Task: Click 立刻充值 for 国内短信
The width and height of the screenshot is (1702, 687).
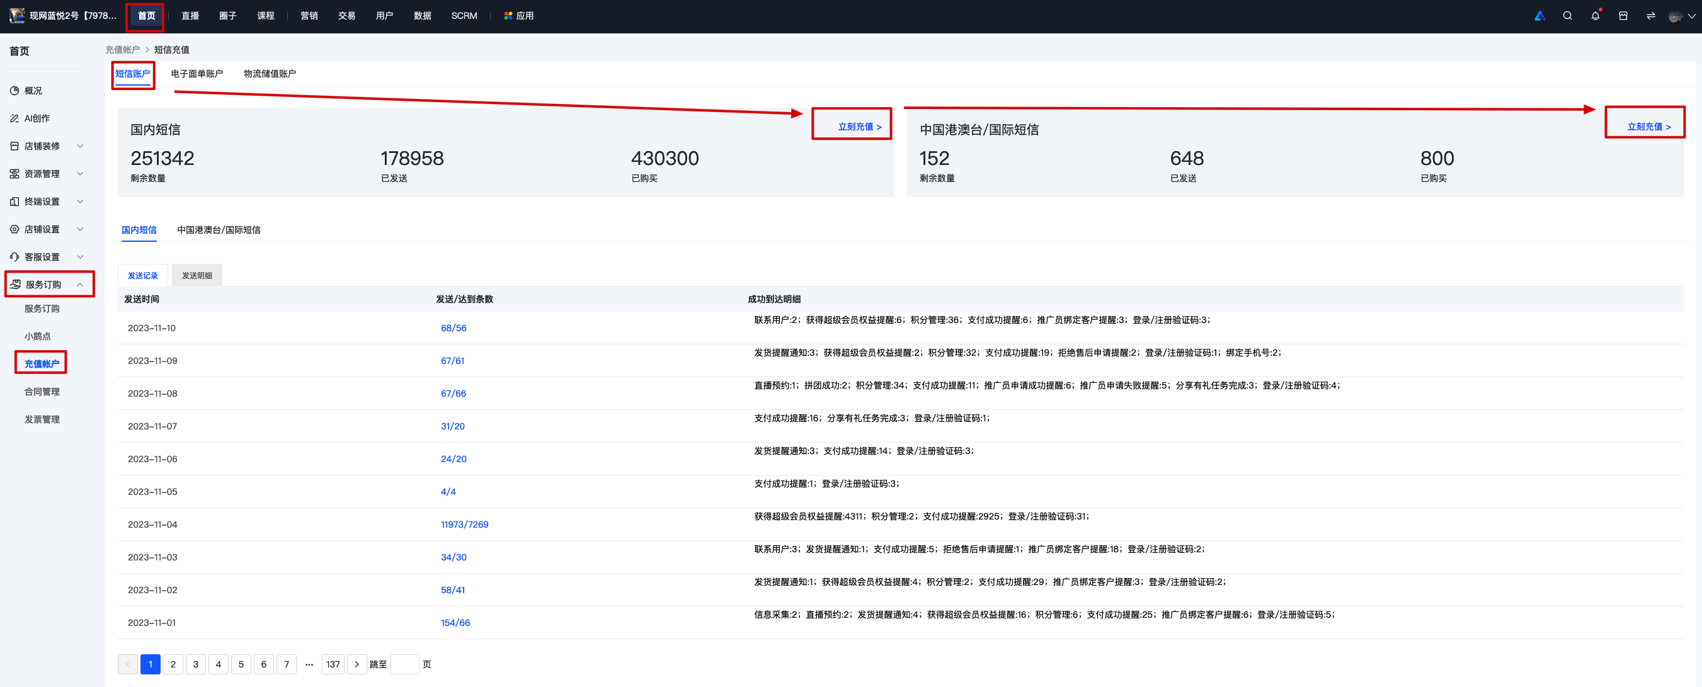Action: 859,126
